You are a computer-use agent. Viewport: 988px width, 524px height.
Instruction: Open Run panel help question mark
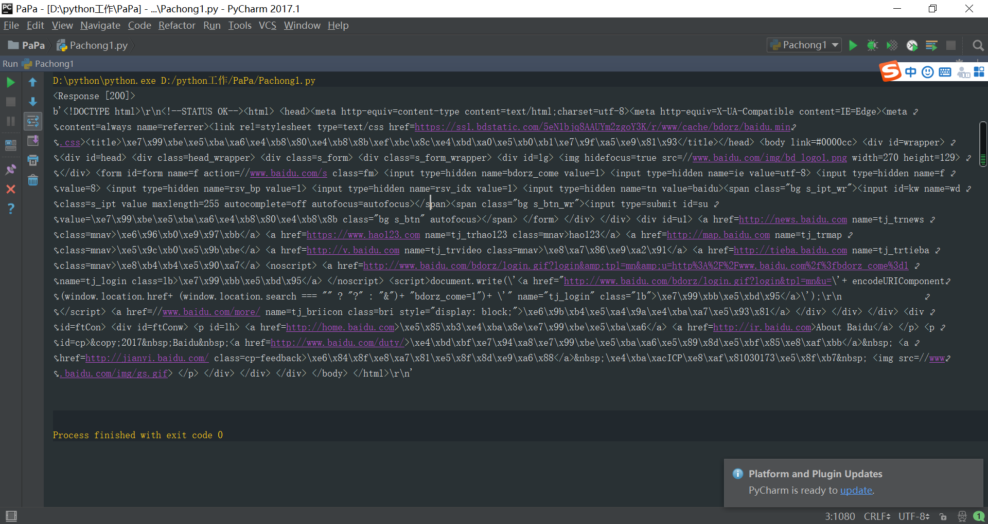click(x=10, y=209)
